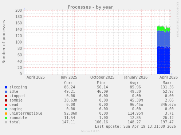This screenshot has width=181, height=135.
Task: Click the 'uninterruptible' legend label
Action: pyautogui.click(x=26, y=113)
